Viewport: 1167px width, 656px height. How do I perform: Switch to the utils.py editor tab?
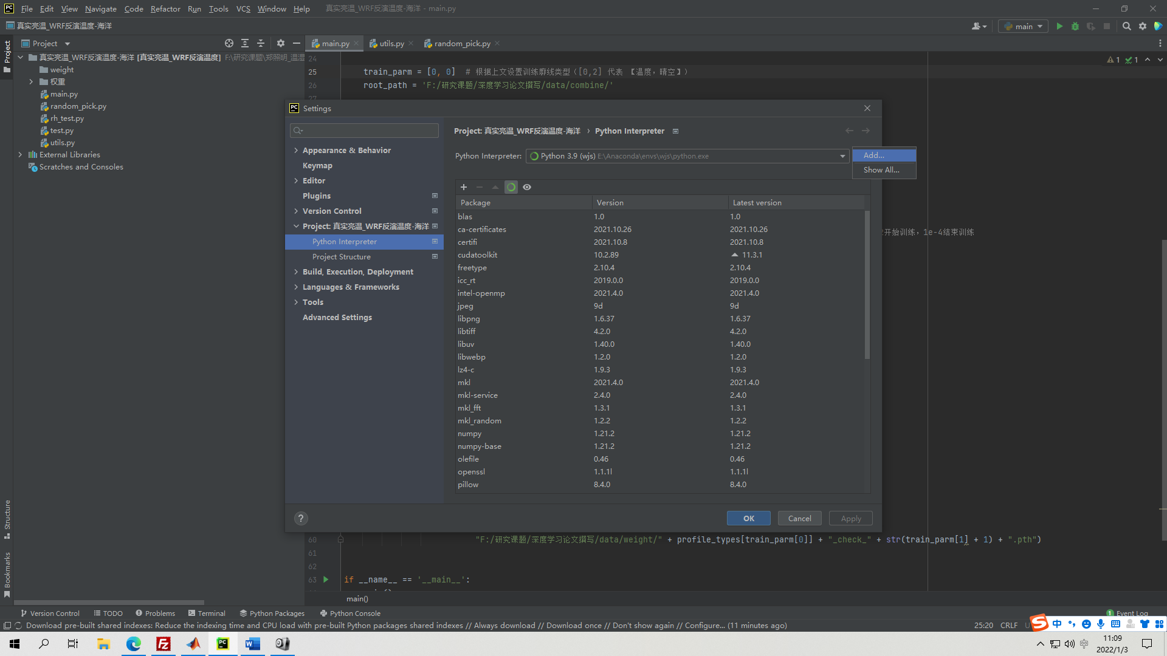click(391, 43)
